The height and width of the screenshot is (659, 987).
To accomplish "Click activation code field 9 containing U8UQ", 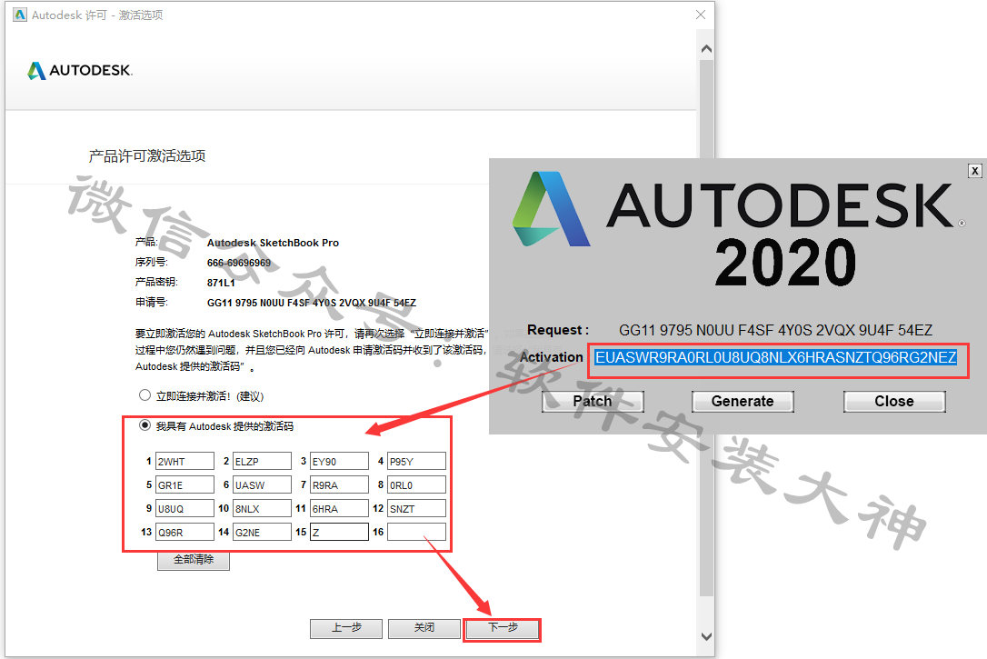I will pyautogui.click(x=184, y=508).
